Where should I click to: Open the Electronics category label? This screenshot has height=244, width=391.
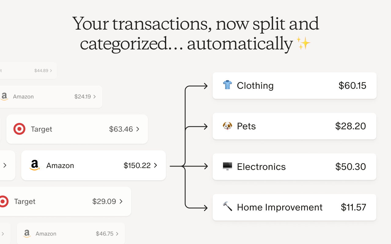click(261, 167)
